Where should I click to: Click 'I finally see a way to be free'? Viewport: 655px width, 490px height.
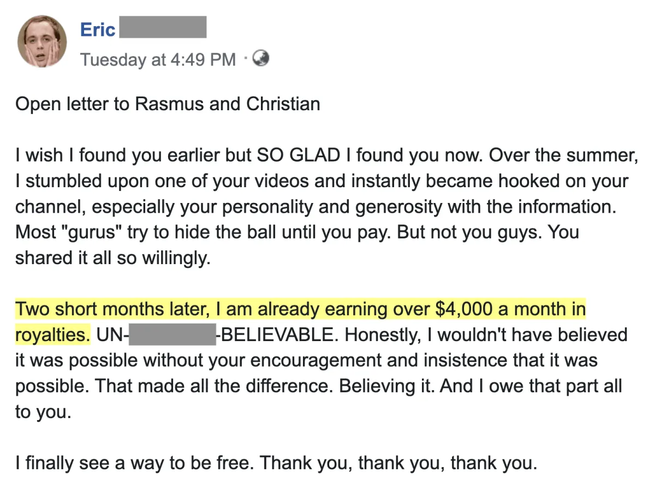[x=134, y=463]
